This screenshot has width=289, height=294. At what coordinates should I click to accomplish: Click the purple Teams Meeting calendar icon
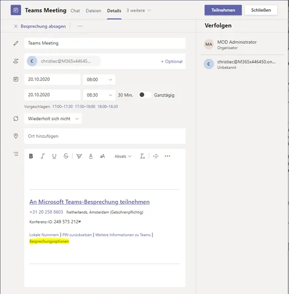tap(16, 10)
